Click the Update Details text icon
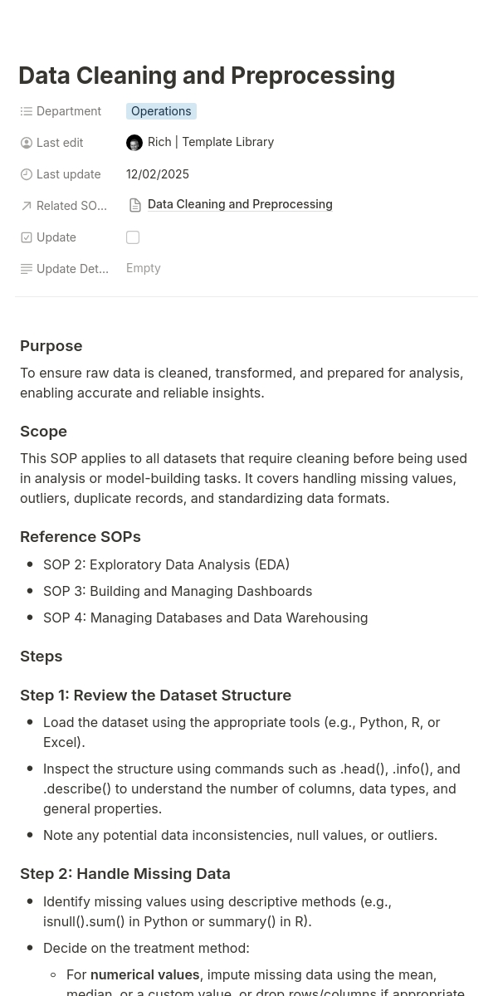The width and height of the screenshot is (498, 996). click(x=27, y=269)
